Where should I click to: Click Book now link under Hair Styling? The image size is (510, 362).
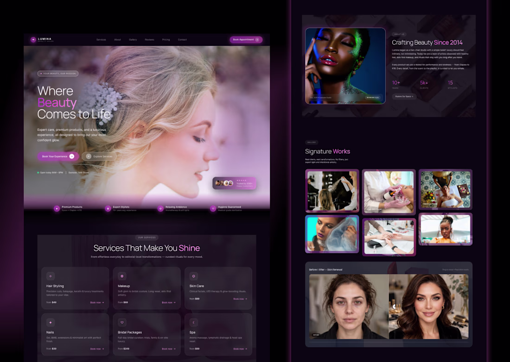pos(97,303)
